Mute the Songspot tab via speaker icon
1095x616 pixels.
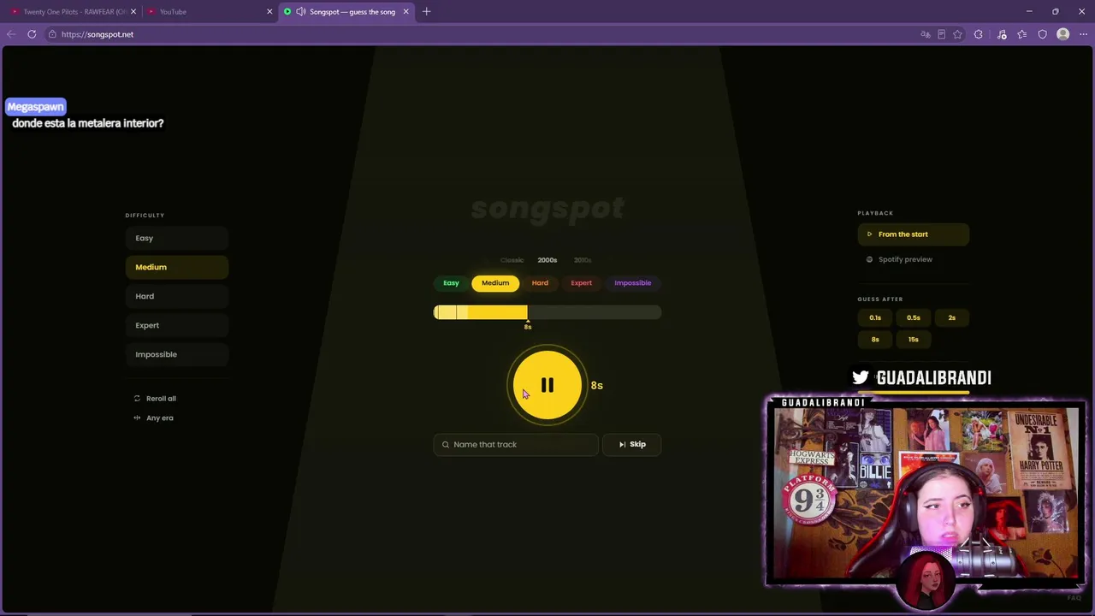(x=300, y=12)
